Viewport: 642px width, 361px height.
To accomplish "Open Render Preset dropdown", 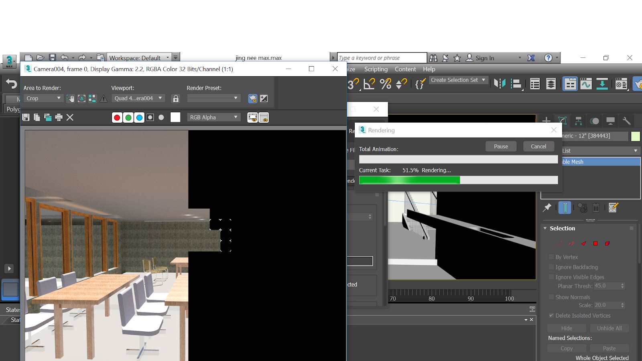I will point(213,98).
